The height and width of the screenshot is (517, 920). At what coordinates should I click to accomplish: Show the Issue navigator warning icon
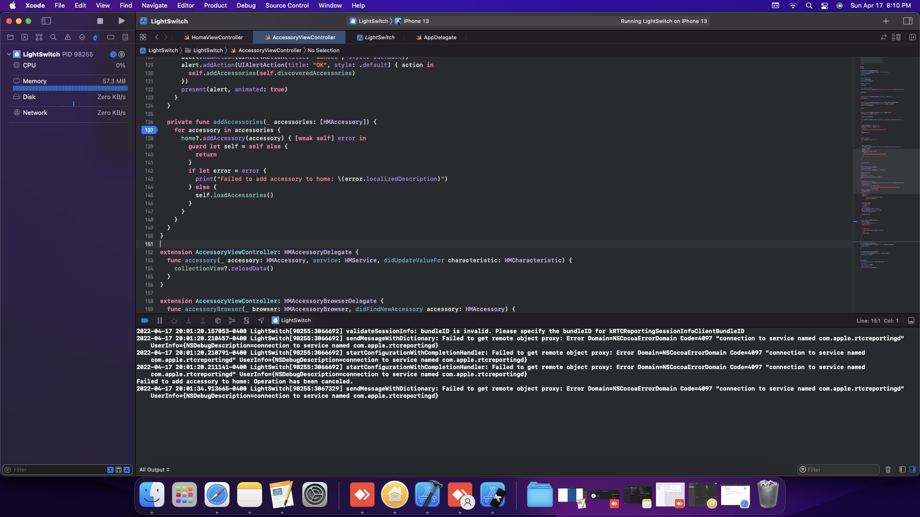tap(68, 37)
